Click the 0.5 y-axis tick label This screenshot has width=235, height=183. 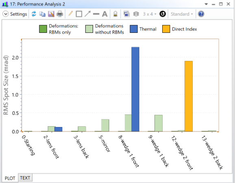[15, 113]
